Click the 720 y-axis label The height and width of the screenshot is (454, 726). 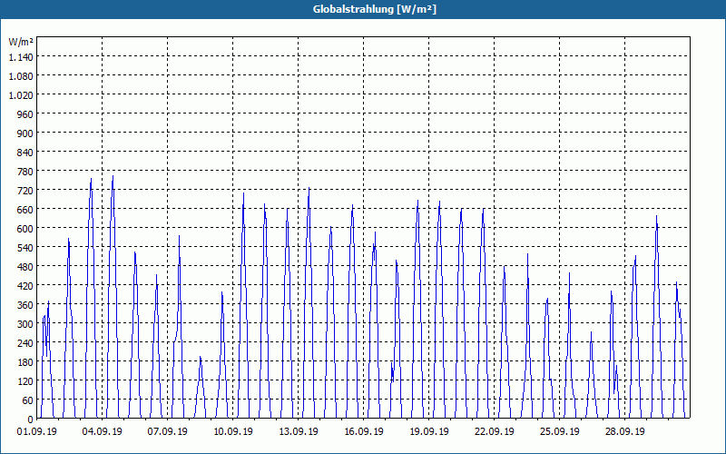tap(26, 191)
